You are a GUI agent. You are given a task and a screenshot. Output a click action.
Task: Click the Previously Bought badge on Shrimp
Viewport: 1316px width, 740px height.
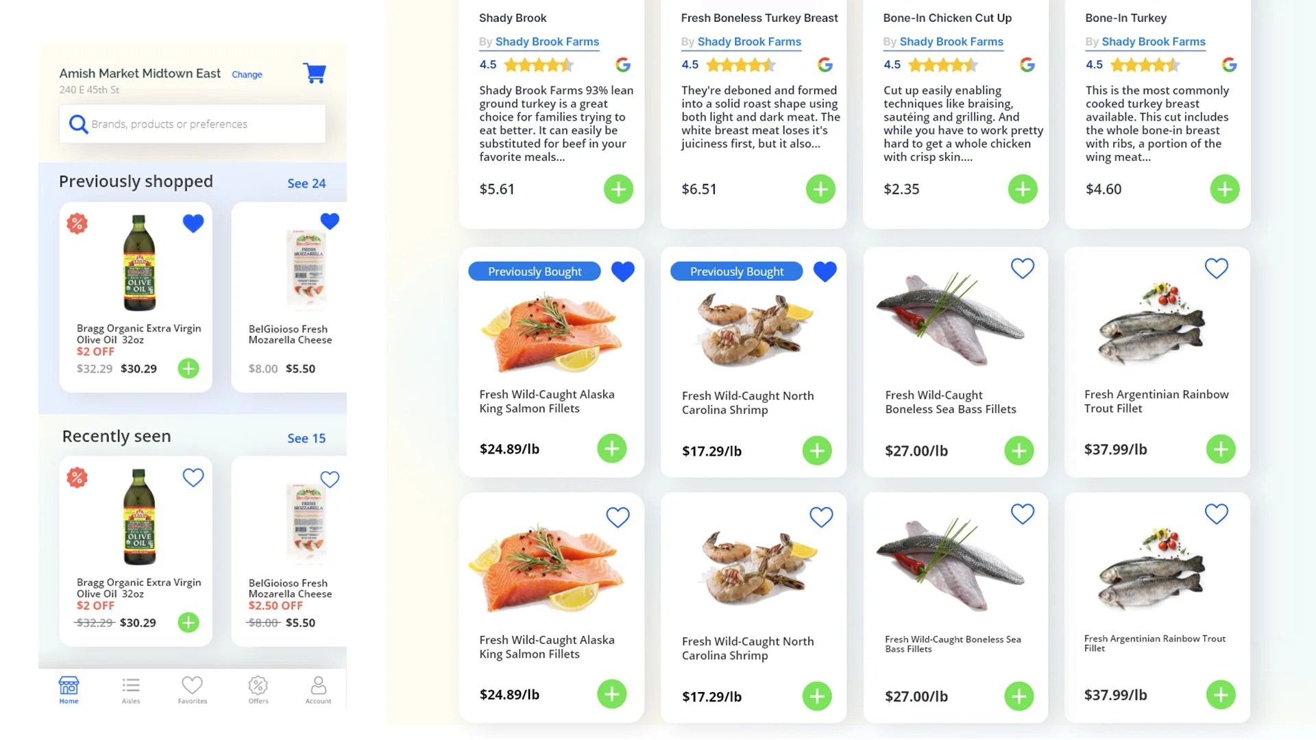pyautogui.click(x=737, y=271)
